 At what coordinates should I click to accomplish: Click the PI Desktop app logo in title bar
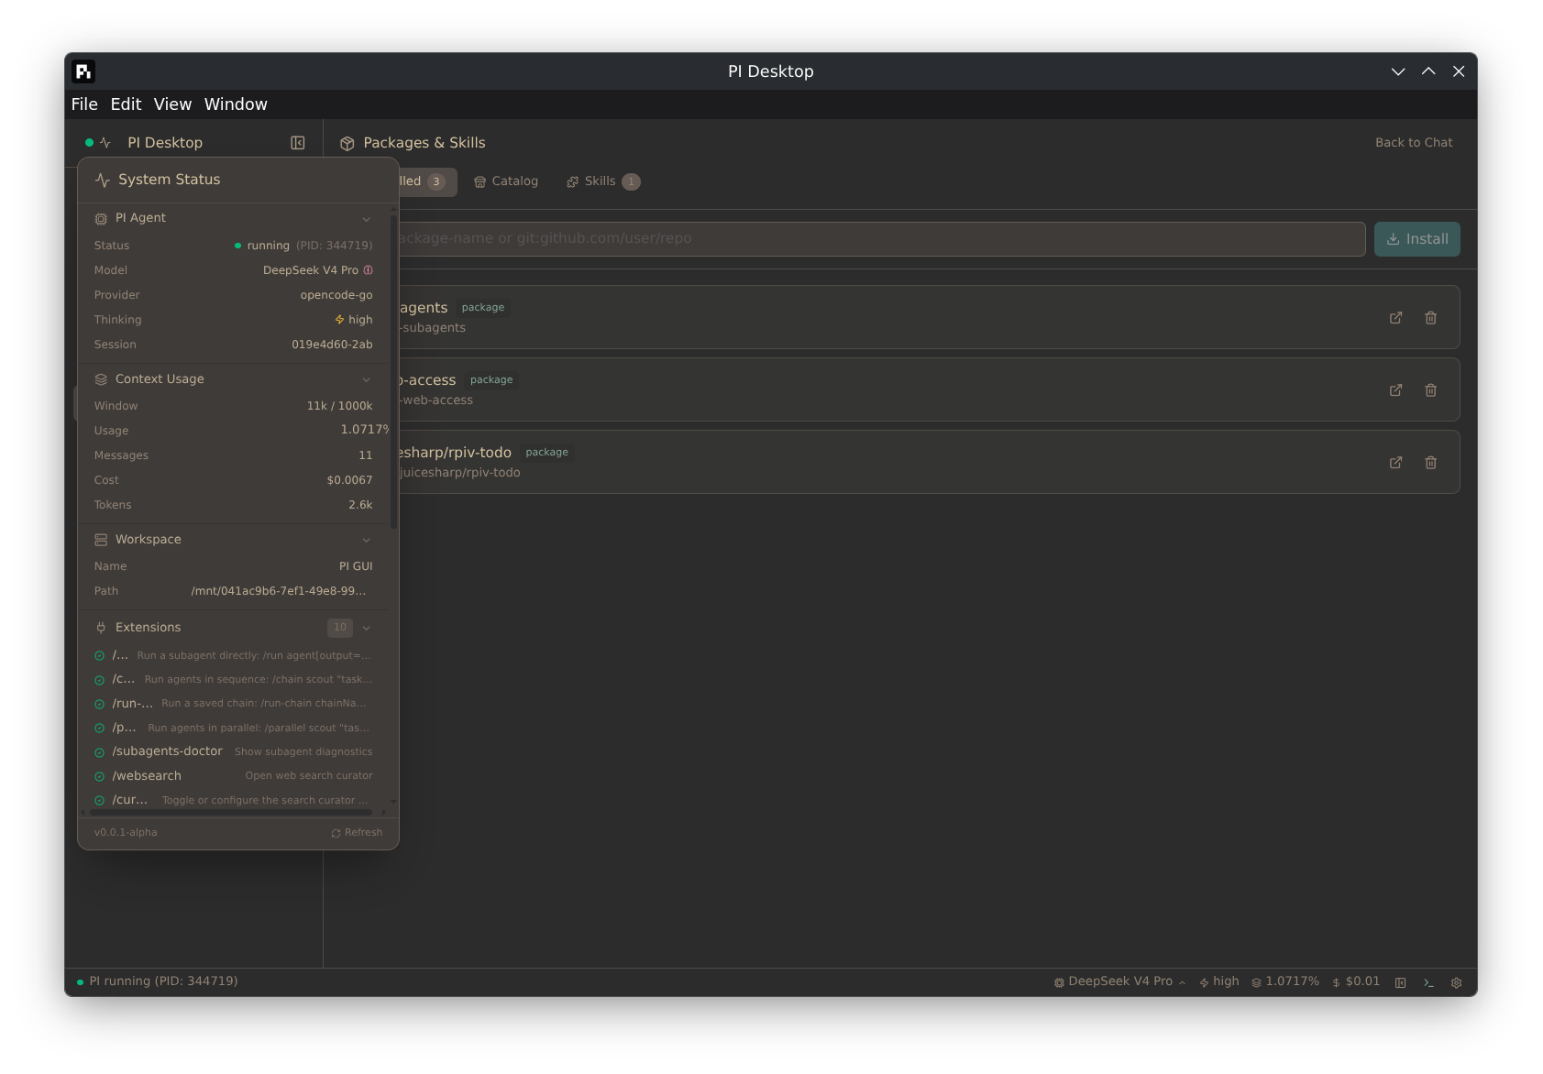pos(83,71)
